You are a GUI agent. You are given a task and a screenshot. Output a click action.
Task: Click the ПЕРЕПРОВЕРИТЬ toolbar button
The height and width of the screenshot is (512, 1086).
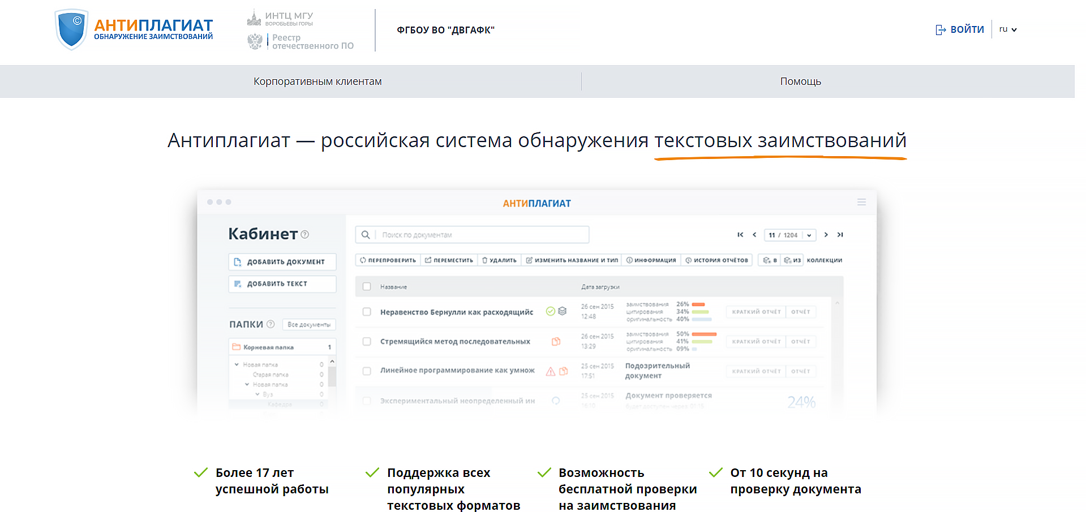tap(388, 260)
